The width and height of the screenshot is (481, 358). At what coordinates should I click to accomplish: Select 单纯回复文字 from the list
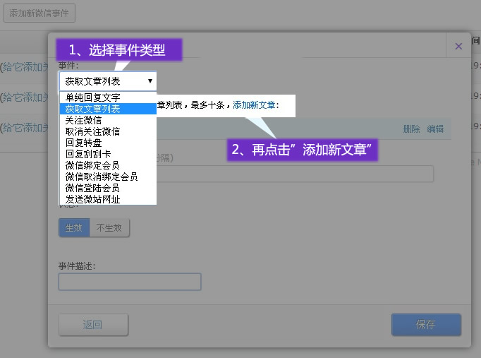93,97
